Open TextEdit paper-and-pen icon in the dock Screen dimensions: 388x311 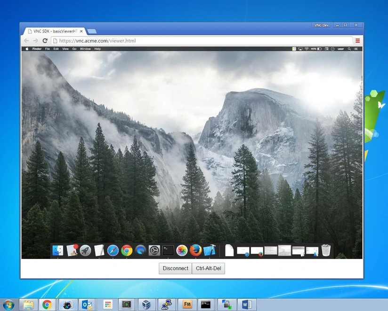(x=99, y=250)
